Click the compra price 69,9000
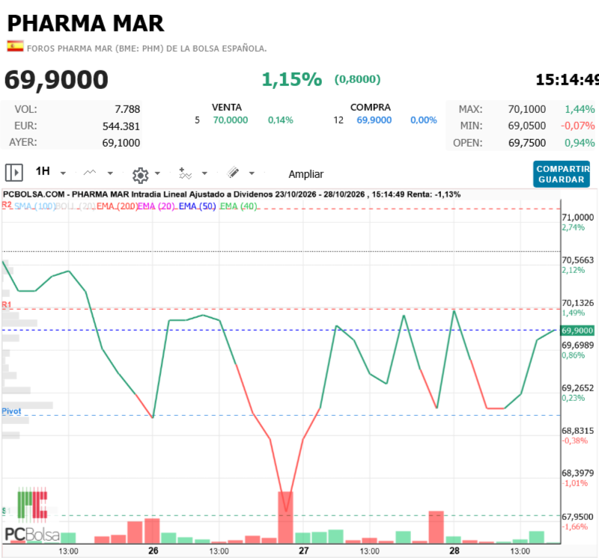The height and width of the screenshot is (558, 599). (374, 120)
